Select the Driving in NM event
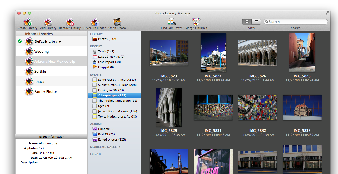Viewport: 338px width, 174px height. click(111, 90)
